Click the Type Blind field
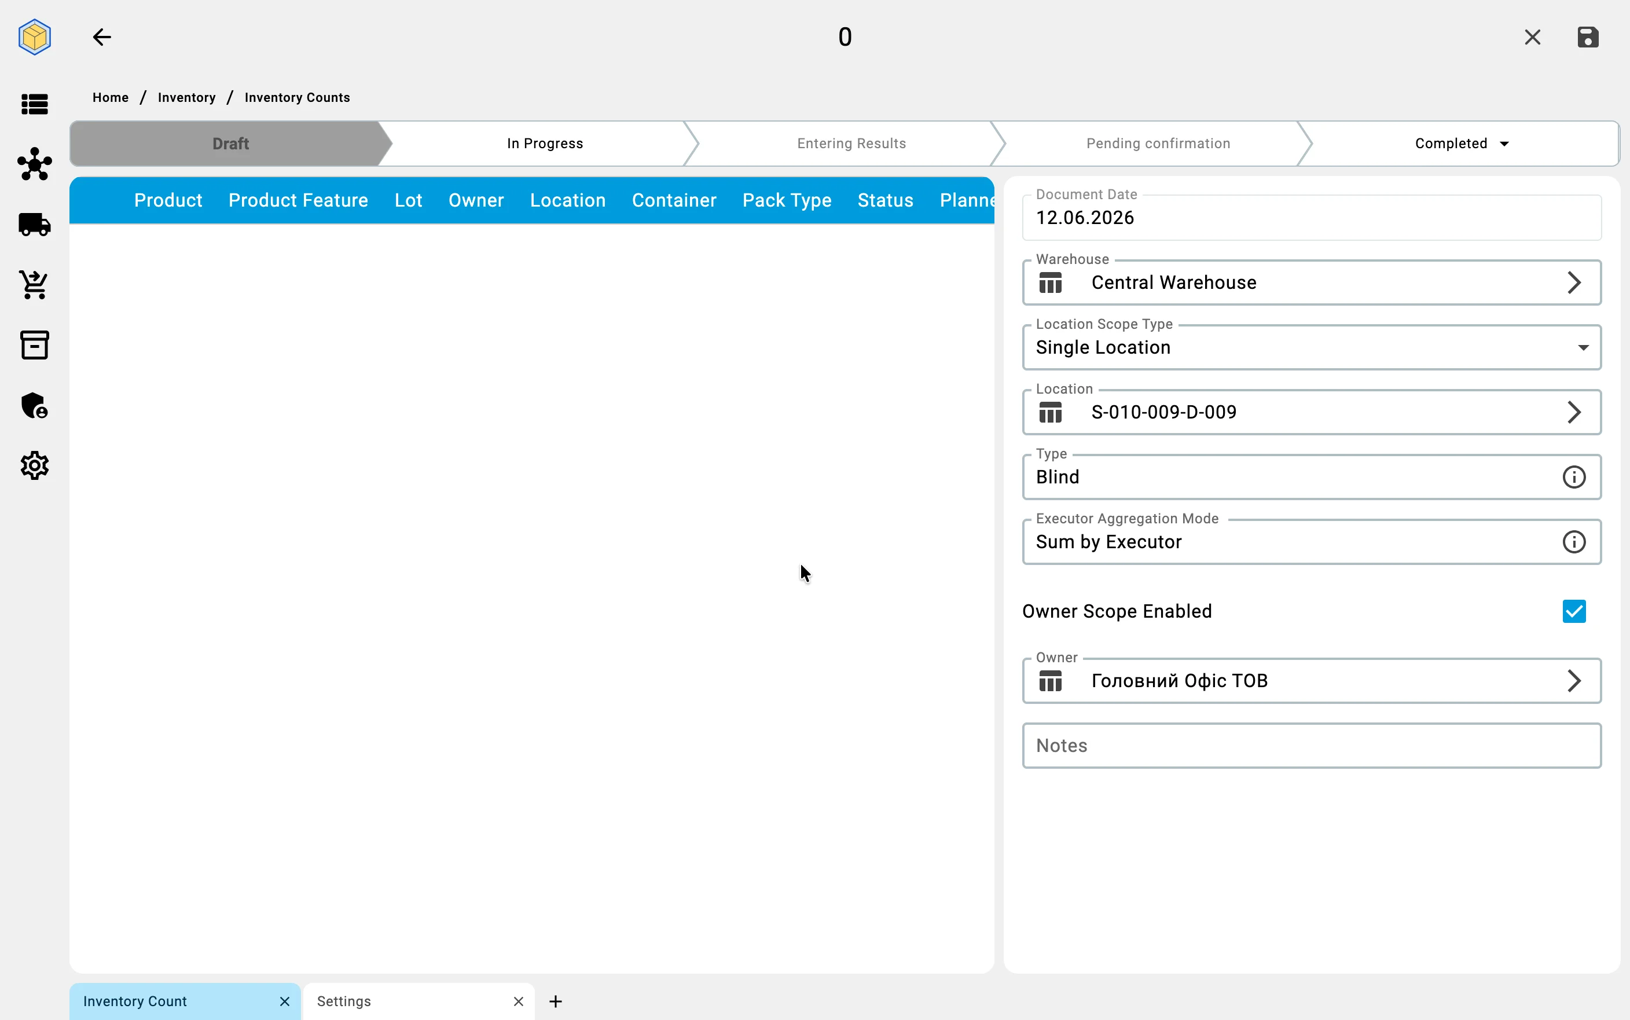 [1311, 477]
